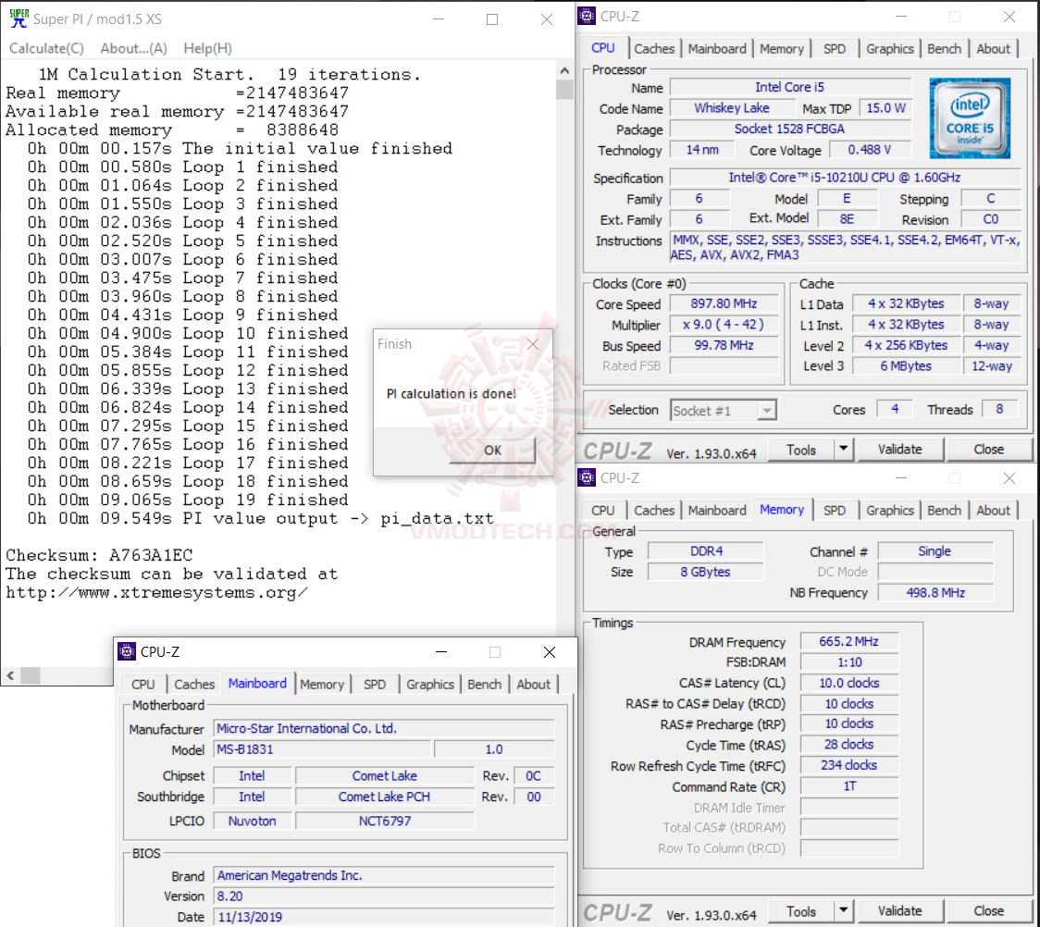Switch to SPD tab in the Memory CPU-Z window
Image resolution: width=1040 pixels, height=927 pixels.
pos(835,510)
